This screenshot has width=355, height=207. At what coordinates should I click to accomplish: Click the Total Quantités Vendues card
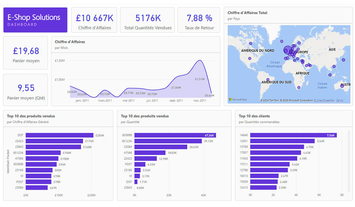[148, 20]
